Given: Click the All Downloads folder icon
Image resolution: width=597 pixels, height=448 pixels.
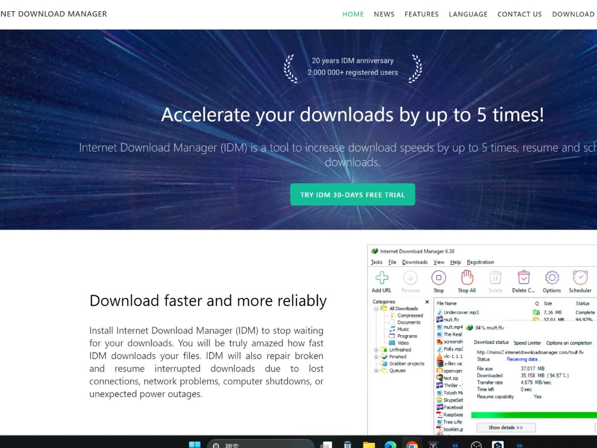Looking at the screenshot, I should tap(384, 309).
